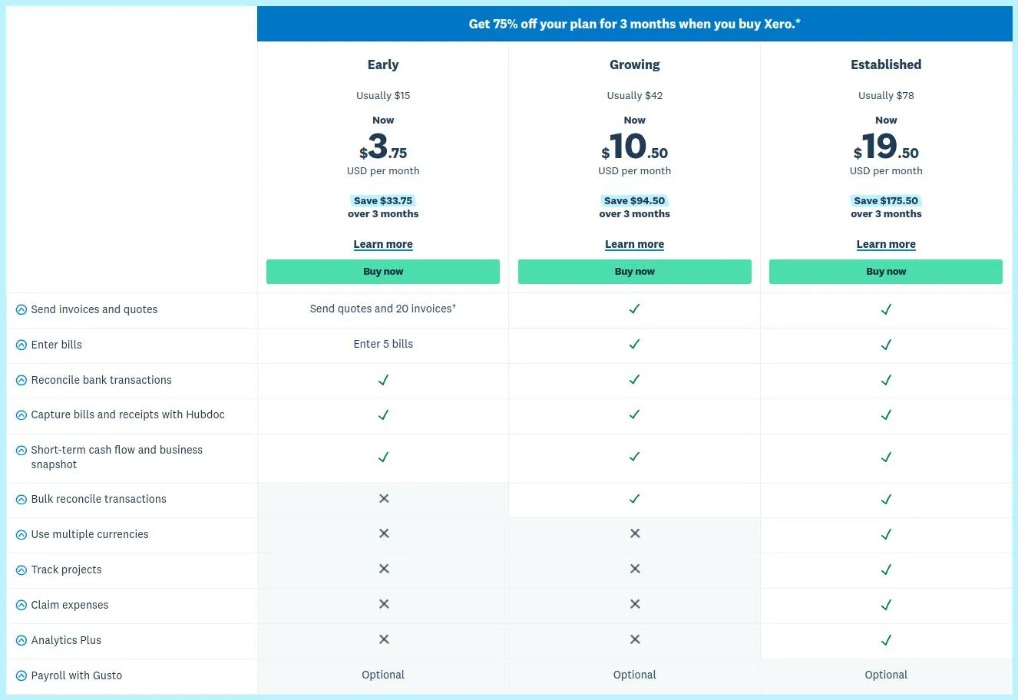Image resolution: width=1018 pixels, height=700 pixels.
Task: Open Learn more under the Early plan
Action: [383, 244]
